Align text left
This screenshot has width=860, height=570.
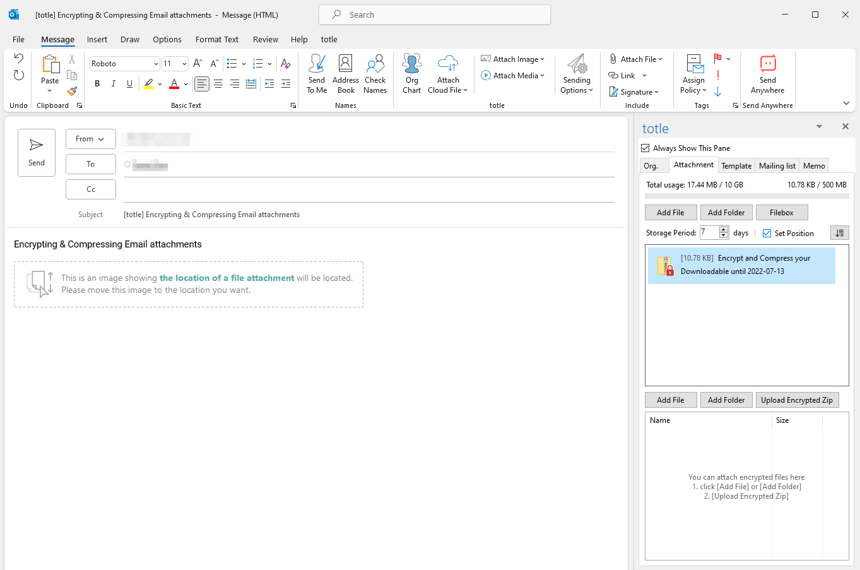point(202,83)
